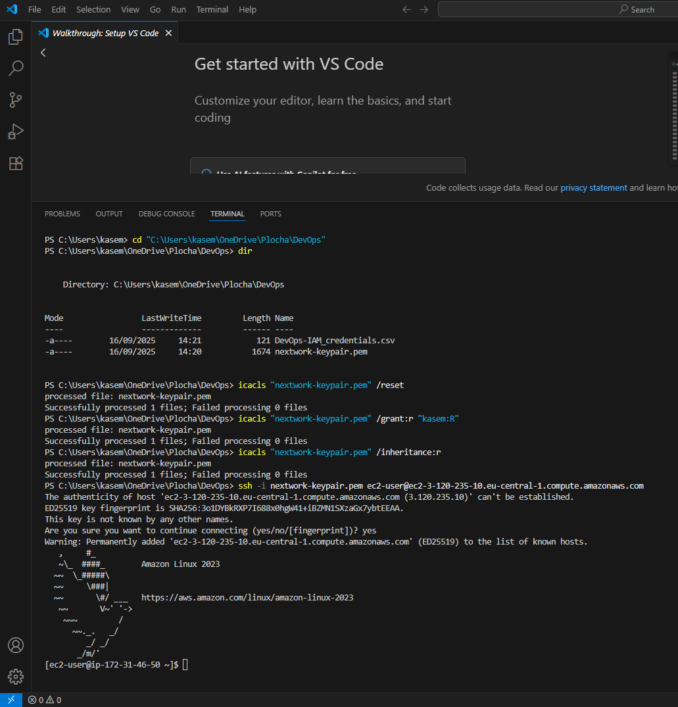This screenshot has height=707, width=678.
Task: Open the View menu
Action: [x=130, y=9]
